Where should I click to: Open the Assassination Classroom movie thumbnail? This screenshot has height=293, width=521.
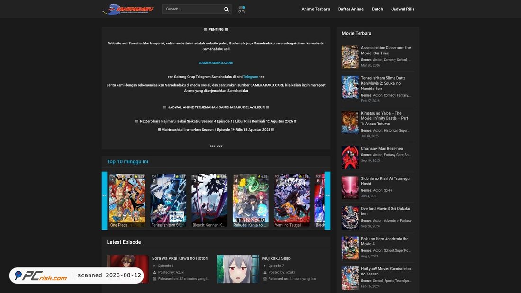[x=350, y=57]
